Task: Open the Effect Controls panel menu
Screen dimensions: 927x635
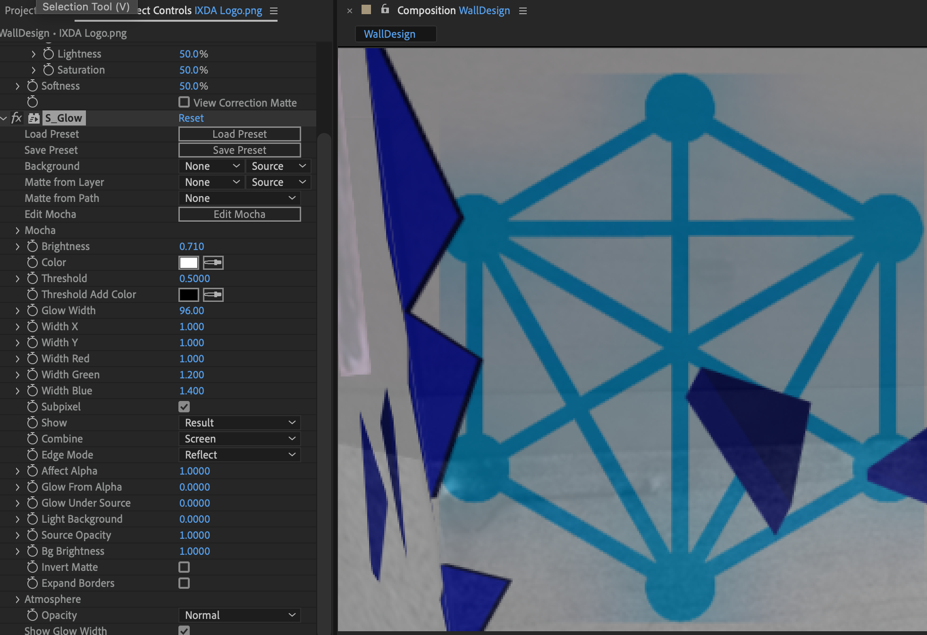Action: 273,10
